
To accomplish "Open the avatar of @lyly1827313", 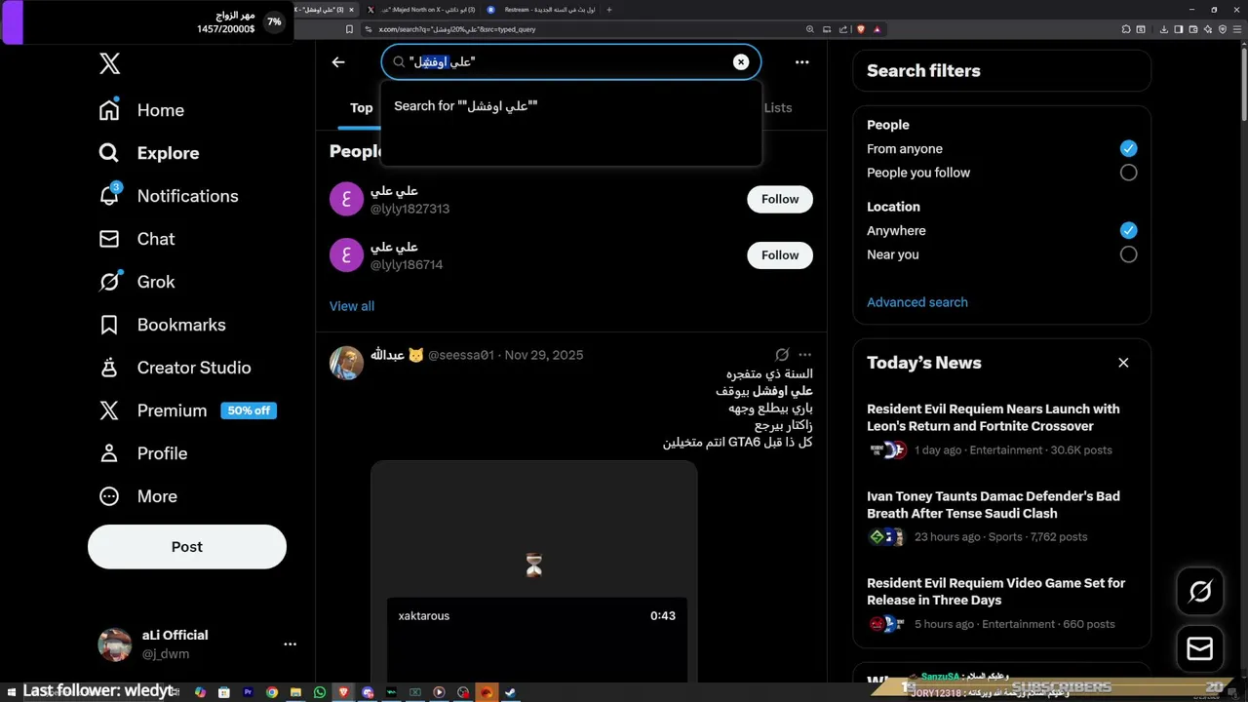I will [x=346, y=199].
